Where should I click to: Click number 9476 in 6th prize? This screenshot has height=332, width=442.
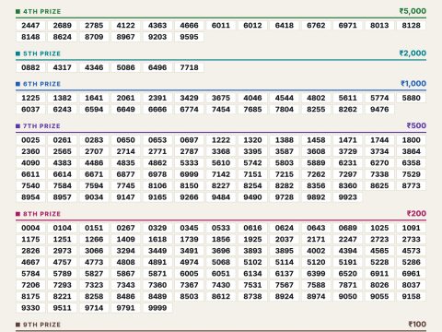(x=379, y=110)
